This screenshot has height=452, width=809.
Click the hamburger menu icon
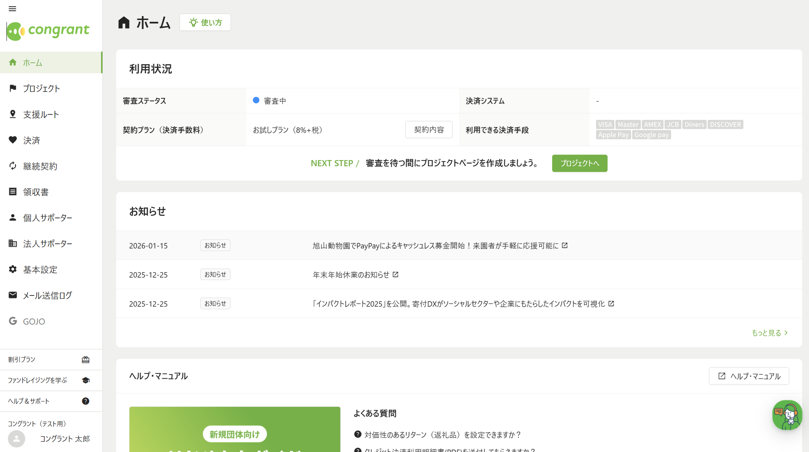click(12, 9)
